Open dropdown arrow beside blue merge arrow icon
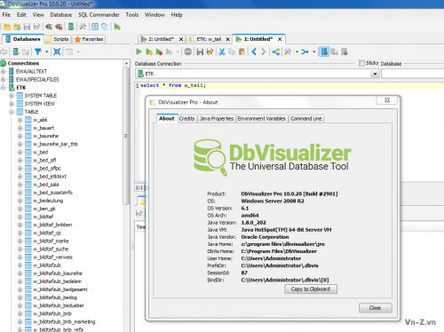Screen dimensions: 444x332 click(314, 51)
